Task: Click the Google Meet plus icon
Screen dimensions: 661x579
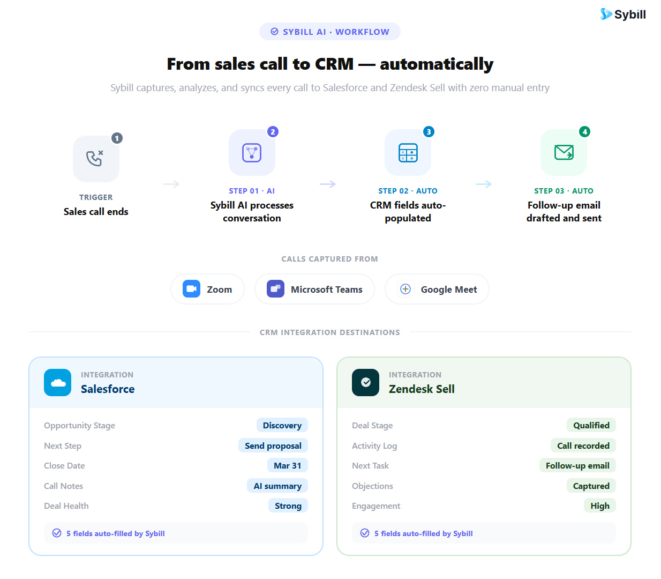Action: point(405,289)
